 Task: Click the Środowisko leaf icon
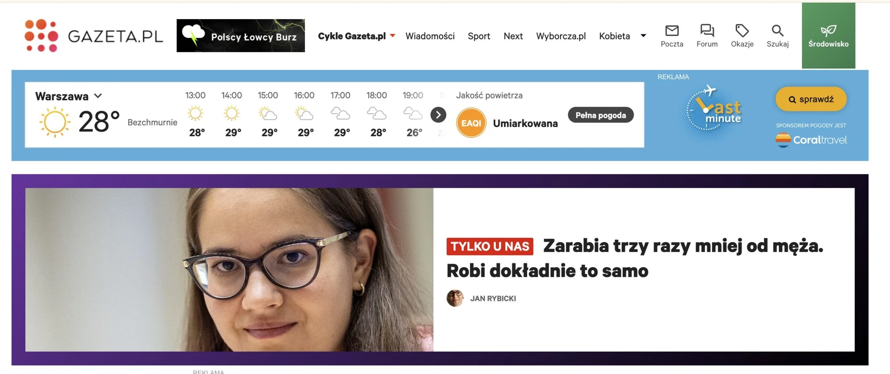[x=828, y=30]
